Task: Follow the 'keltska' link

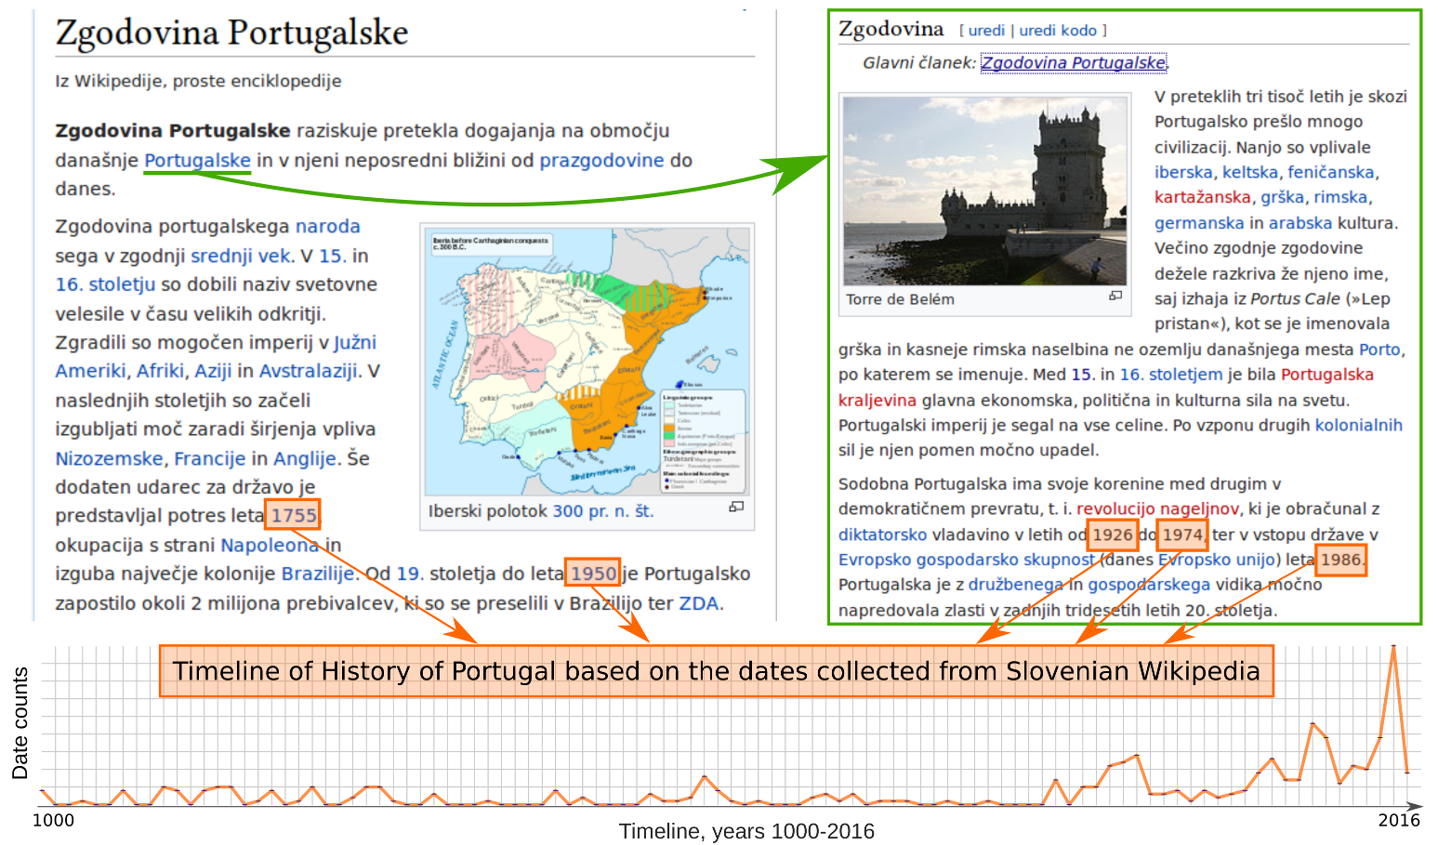Action: [x=1250, y=172]
